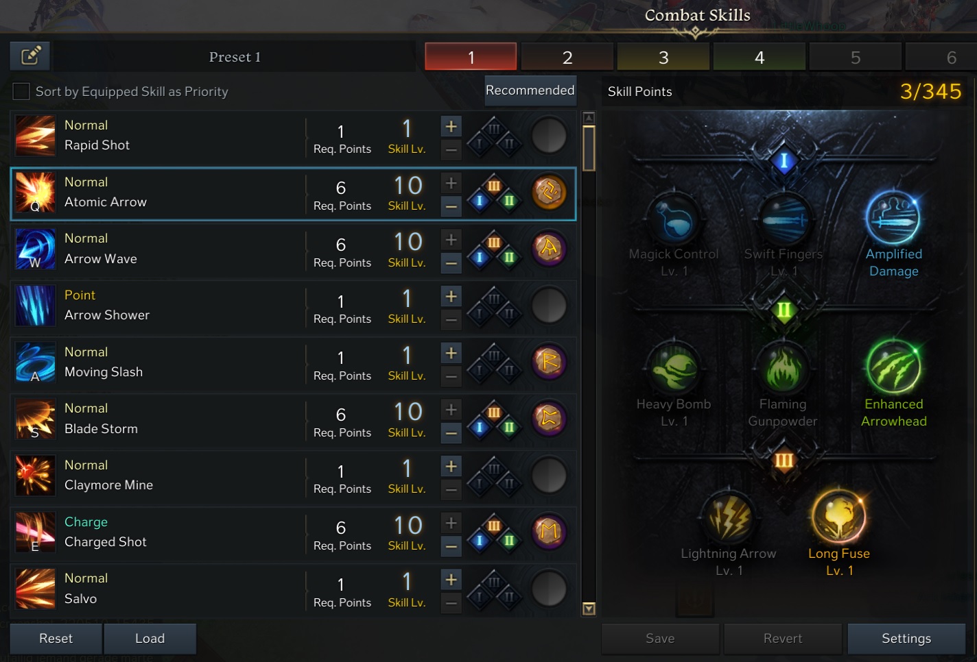This screenshot has height=662, width=977.
Task: Click the edit preset name pencil icon
Action: coord(30,56)
